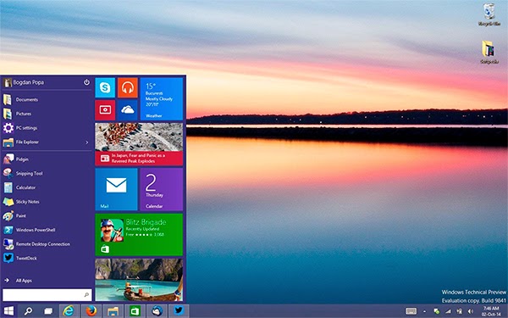508x318 pixels.
Task: Open the Twitter app on taskbar
Action: [179, 311]
